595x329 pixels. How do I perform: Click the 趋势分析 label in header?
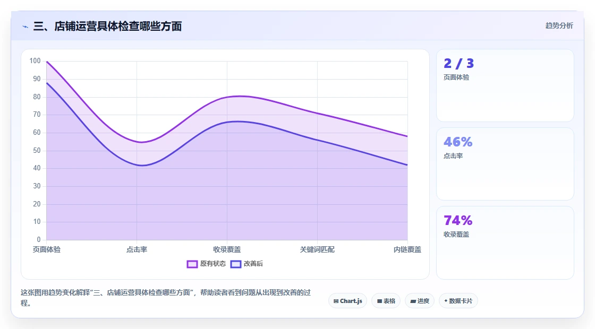pyautogui.click(x=559, y=26)
